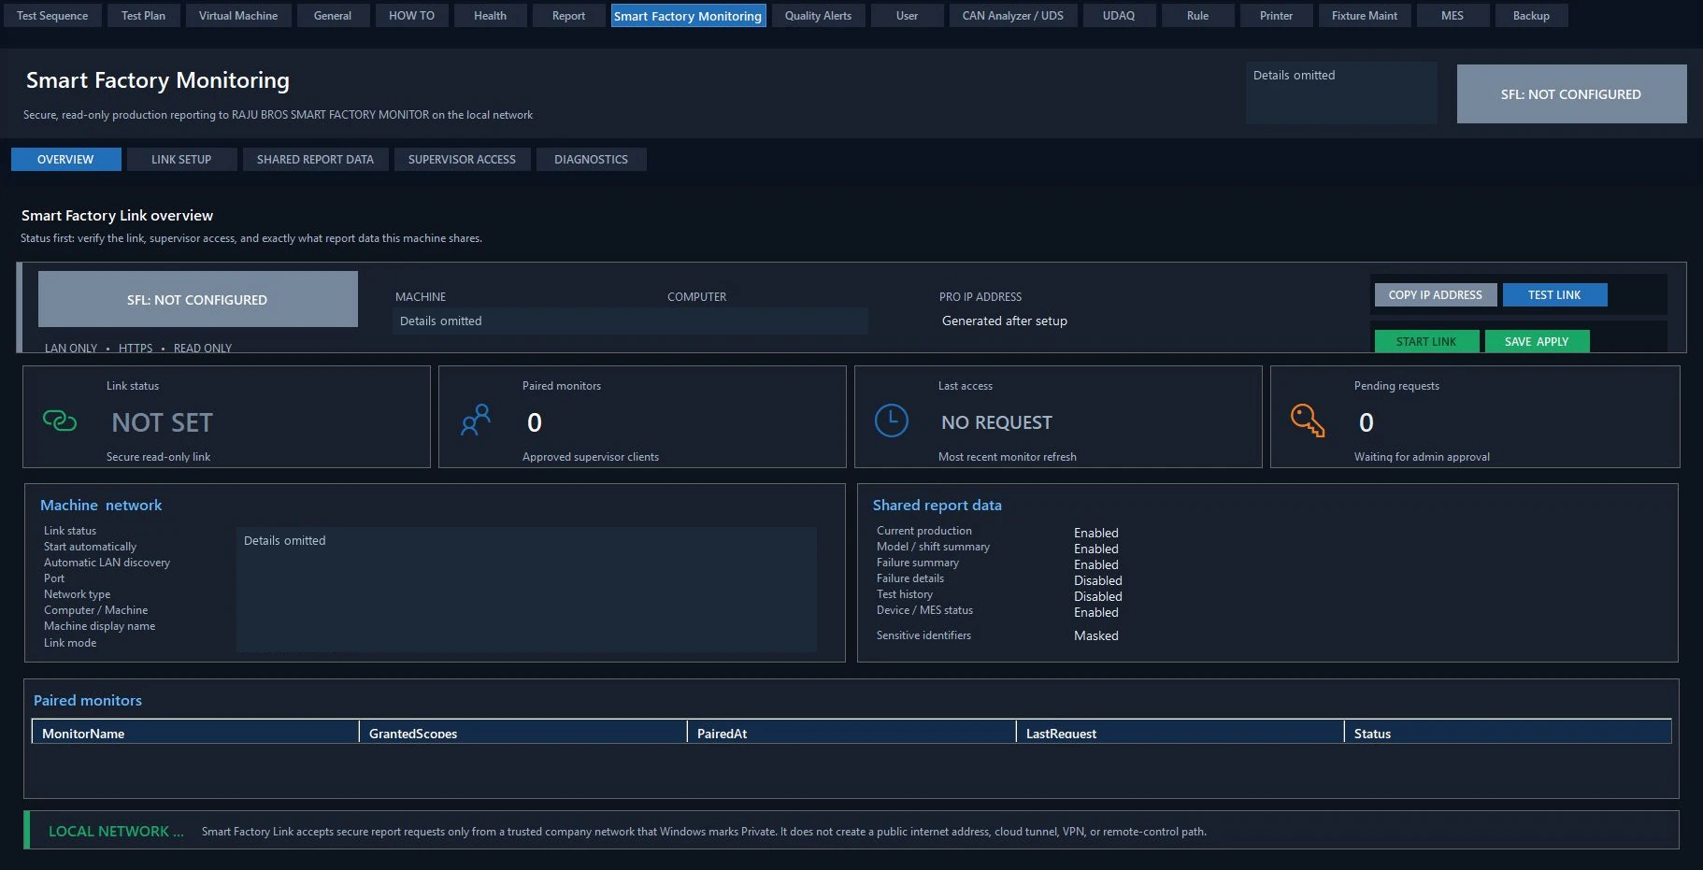Screen dimensions: 1703x870
Task: Click the 'PRO IP ADDRESS' label
Action: tap(980, 296)
